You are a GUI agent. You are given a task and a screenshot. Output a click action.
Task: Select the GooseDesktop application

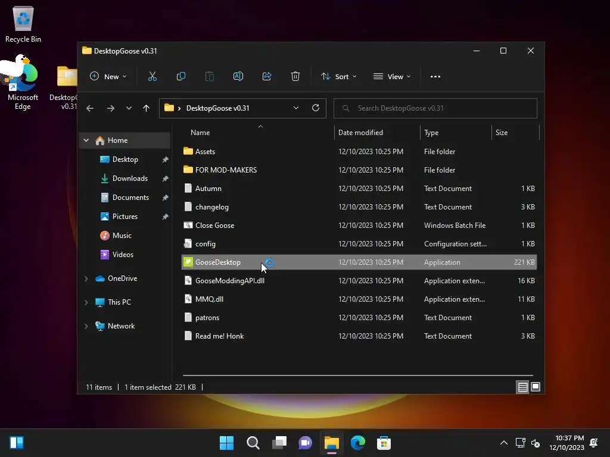click(359, 262)
